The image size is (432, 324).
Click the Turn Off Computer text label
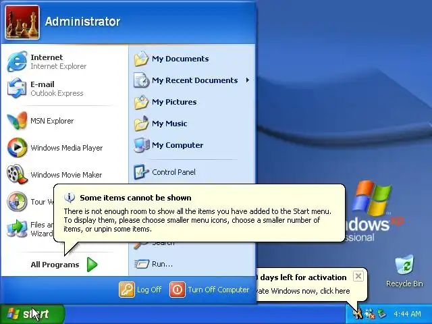click(x=219, y=290)
